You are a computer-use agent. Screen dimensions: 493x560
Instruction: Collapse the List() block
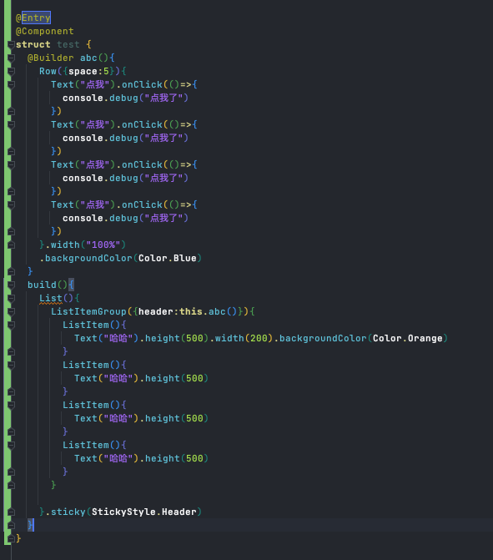pos(11,298)
